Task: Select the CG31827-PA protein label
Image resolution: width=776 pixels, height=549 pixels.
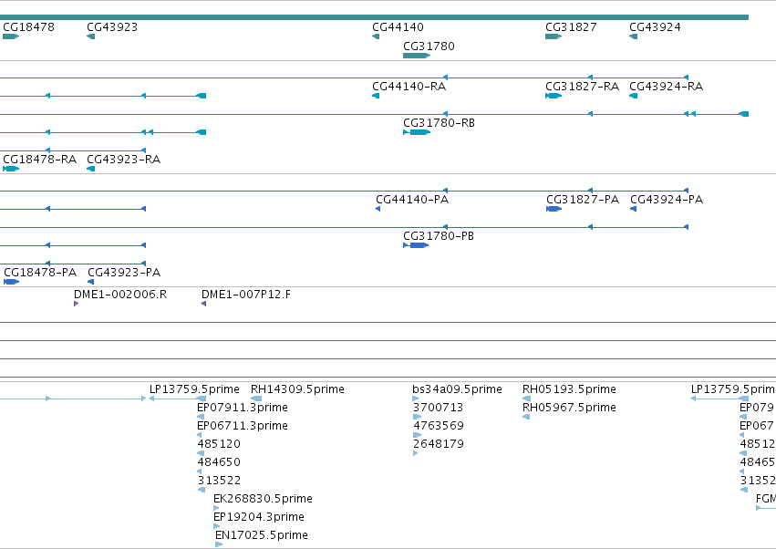Action: [583, 200]
